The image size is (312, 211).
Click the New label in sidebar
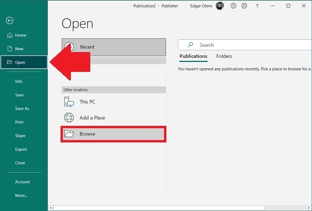(19, 49)
